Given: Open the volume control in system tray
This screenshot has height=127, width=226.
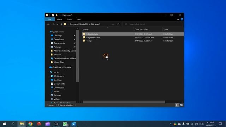Looking at the screenshot, I should [x=196, y=124].
